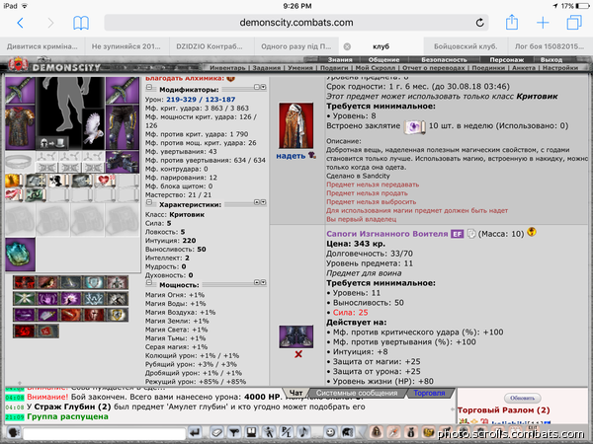Click the speaking head chat icon
This screenshot has height=444, width=593.
pyautogui.click(x=14, y=433)
